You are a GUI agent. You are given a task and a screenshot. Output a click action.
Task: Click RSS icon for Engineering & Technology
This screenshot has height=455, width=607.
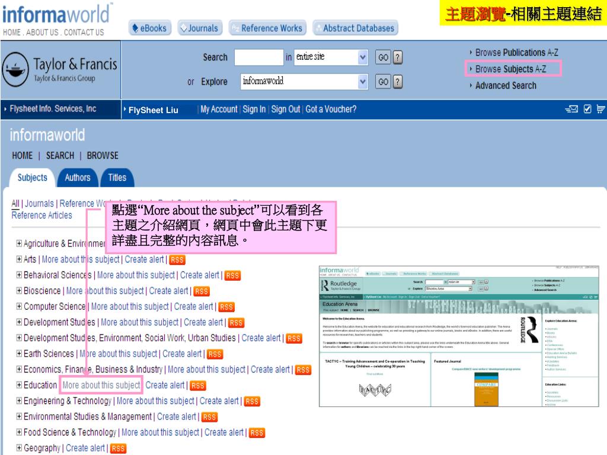(252, 402)
